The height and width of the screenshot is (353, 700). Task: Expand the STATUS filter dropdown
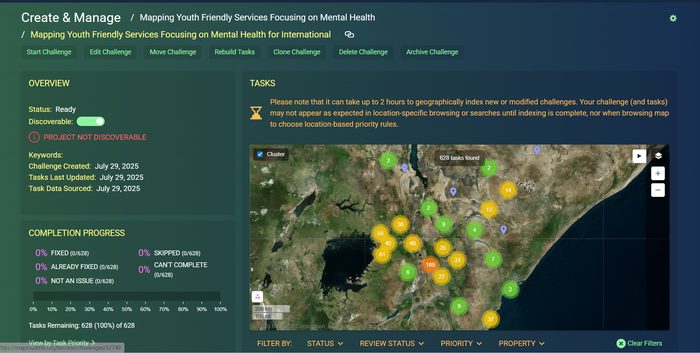point(325,344)
